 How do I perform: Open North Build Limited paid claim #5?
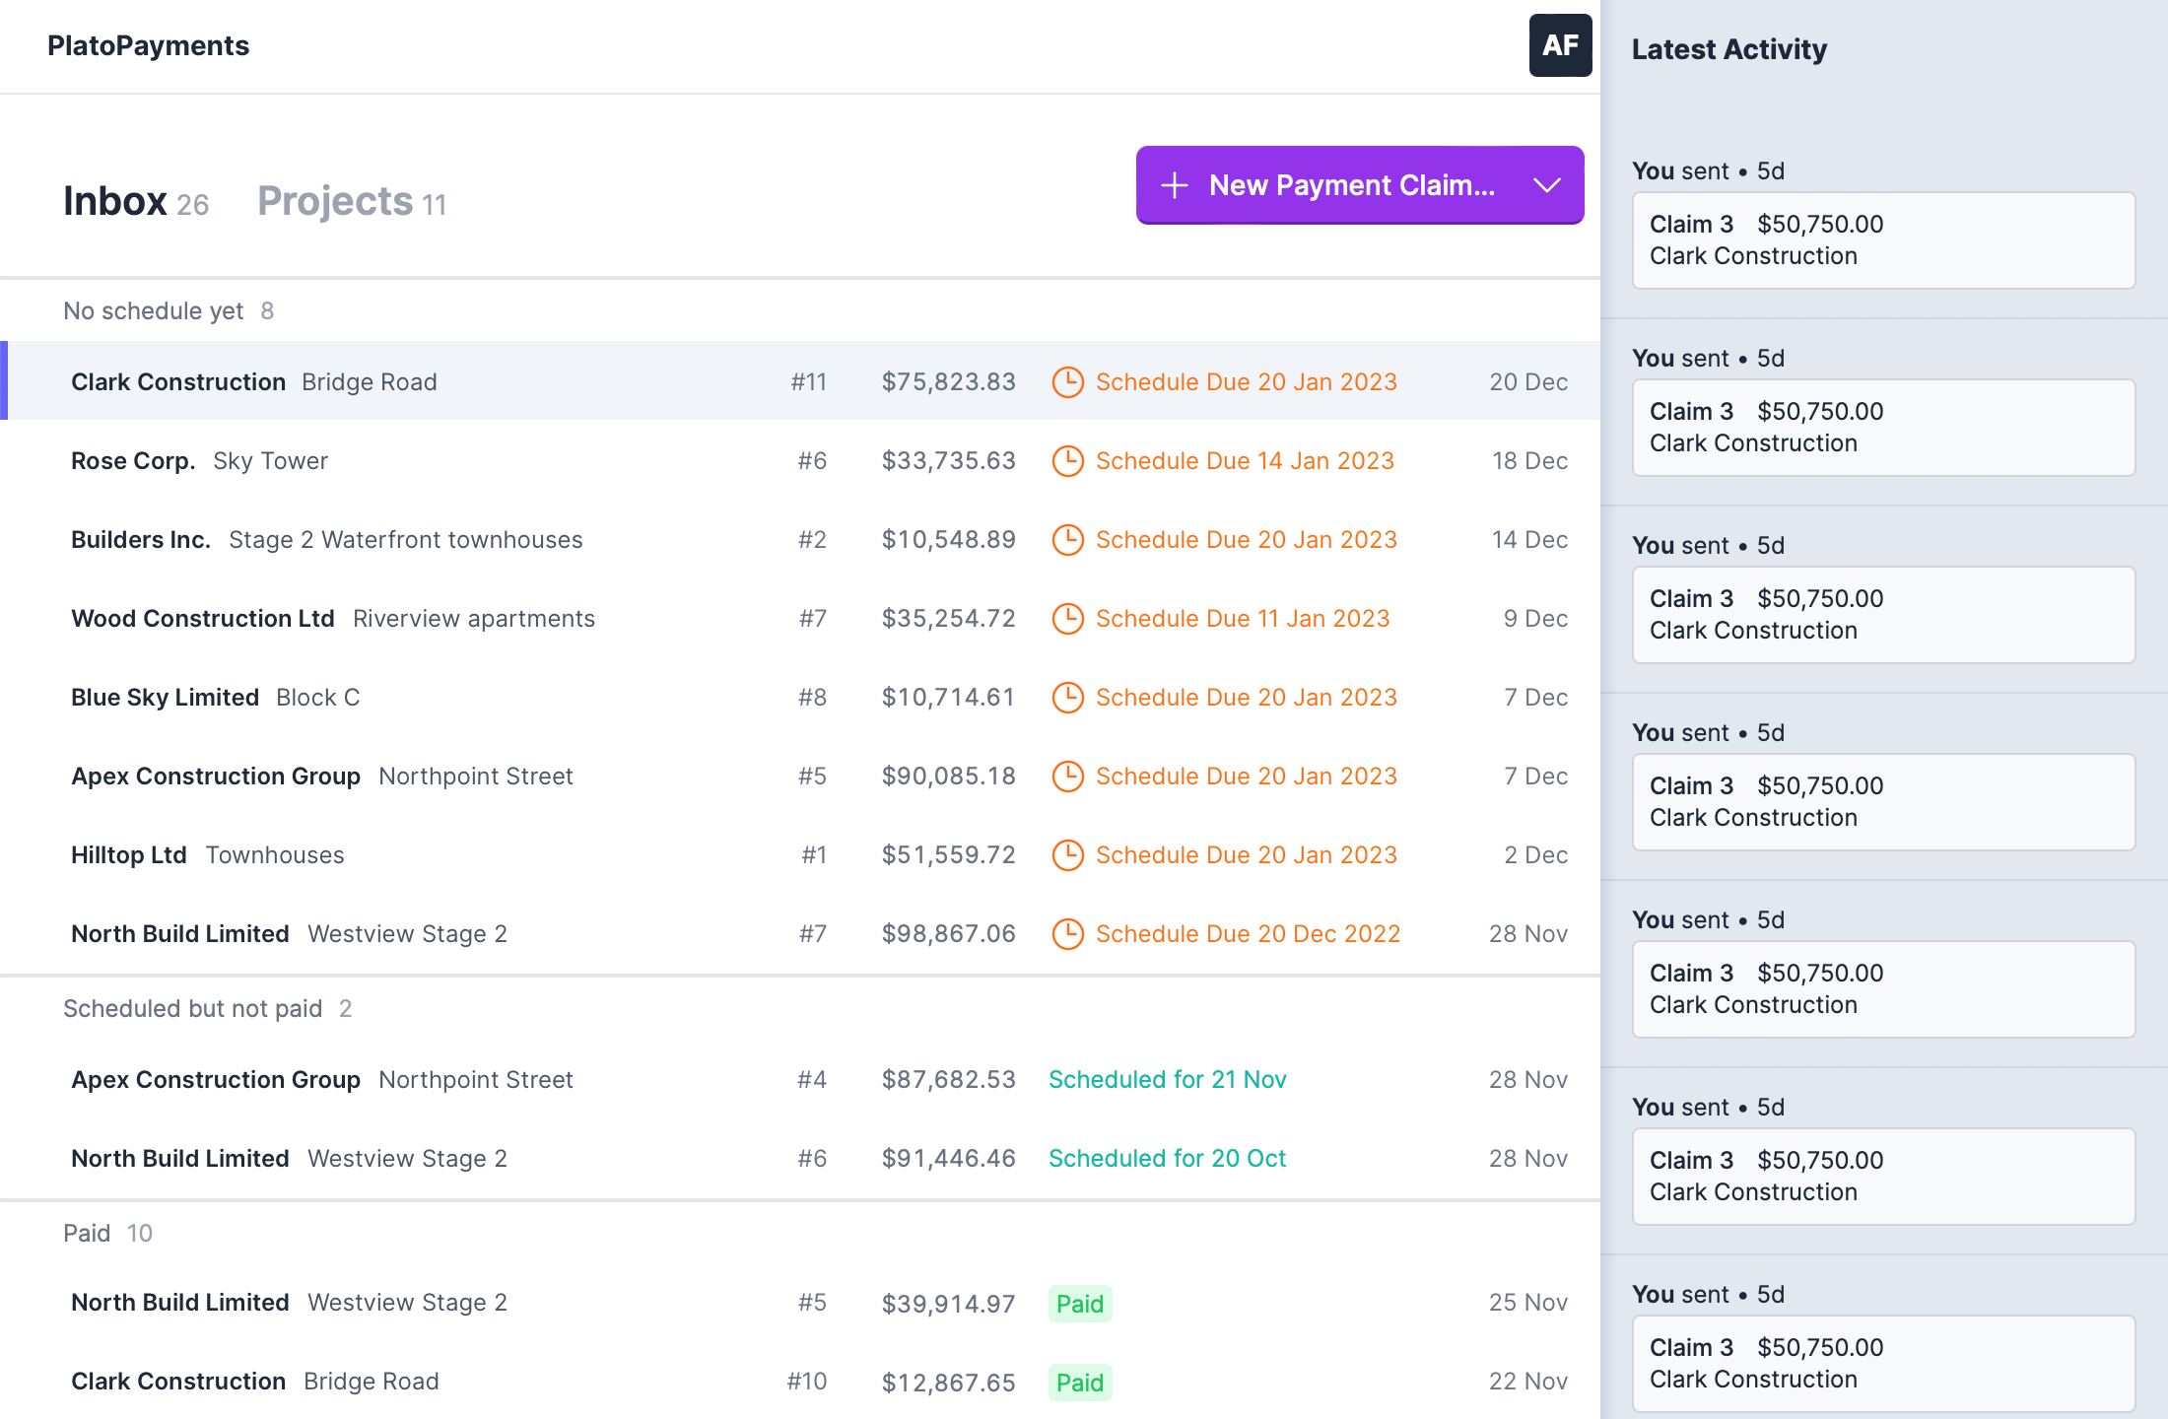[x=800, y=1303]
